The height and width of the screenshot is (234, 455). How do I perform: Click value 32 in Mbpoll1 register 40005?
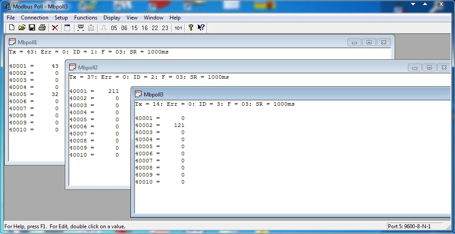click(55, 94)
